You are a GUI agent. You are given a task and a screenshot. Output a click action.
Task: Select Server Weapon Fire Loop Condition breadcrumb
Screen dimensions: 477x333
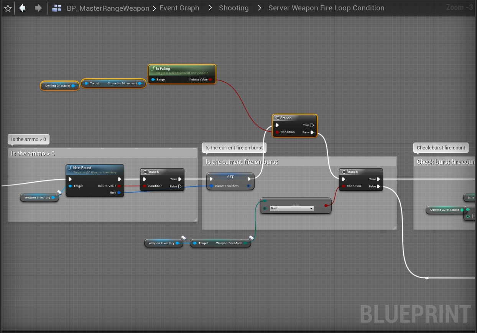coord(326,8)
